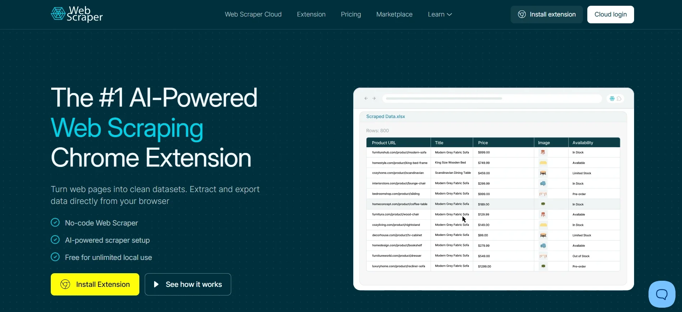Click the check icon beside Free for unlimited local use

(x=55, y=257)
